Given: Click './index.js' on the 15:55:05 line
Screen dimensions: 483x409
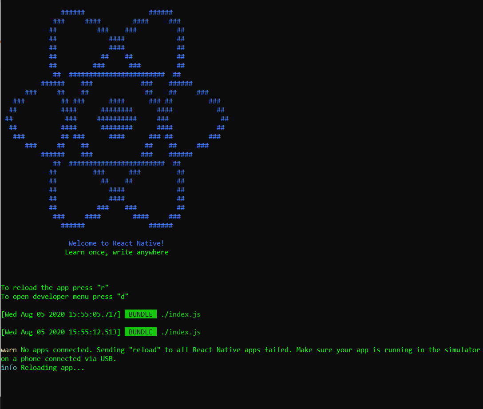Looking at the screenshot, I should [x=181, y=314].
